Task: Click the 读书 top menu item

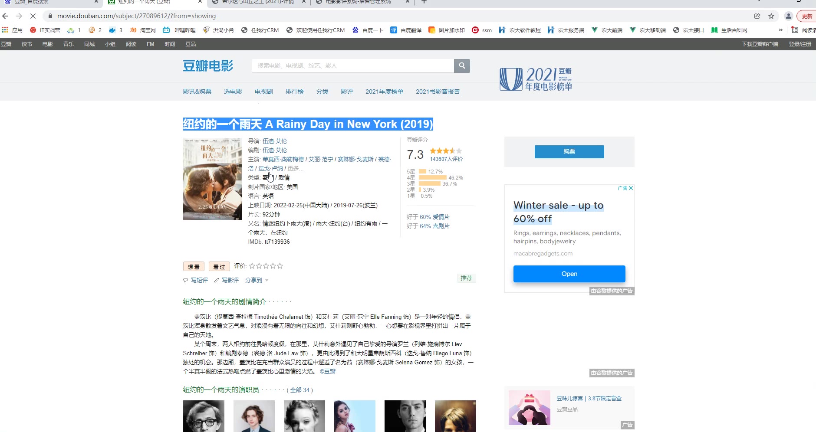Action: (x=27, y=44)
